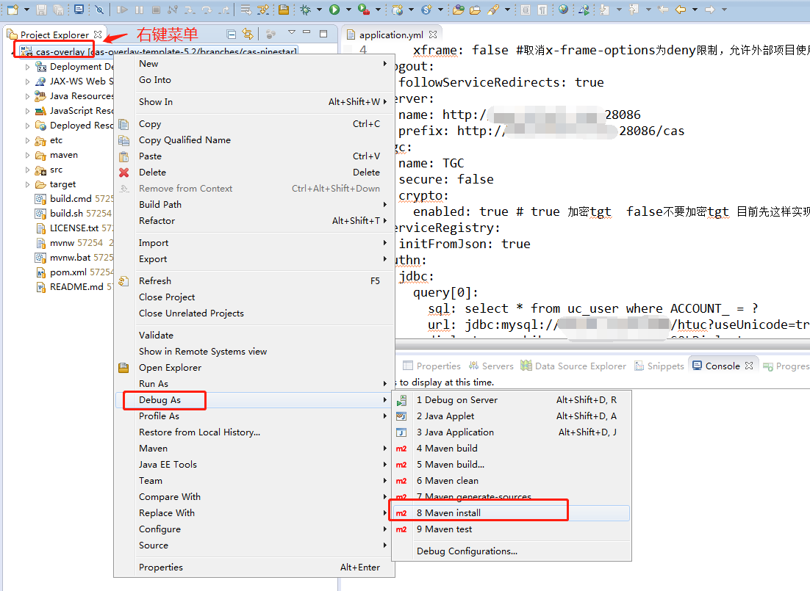
Task: Choose 'Refresh' in the context menu
Action: click(x=155, y=280)
